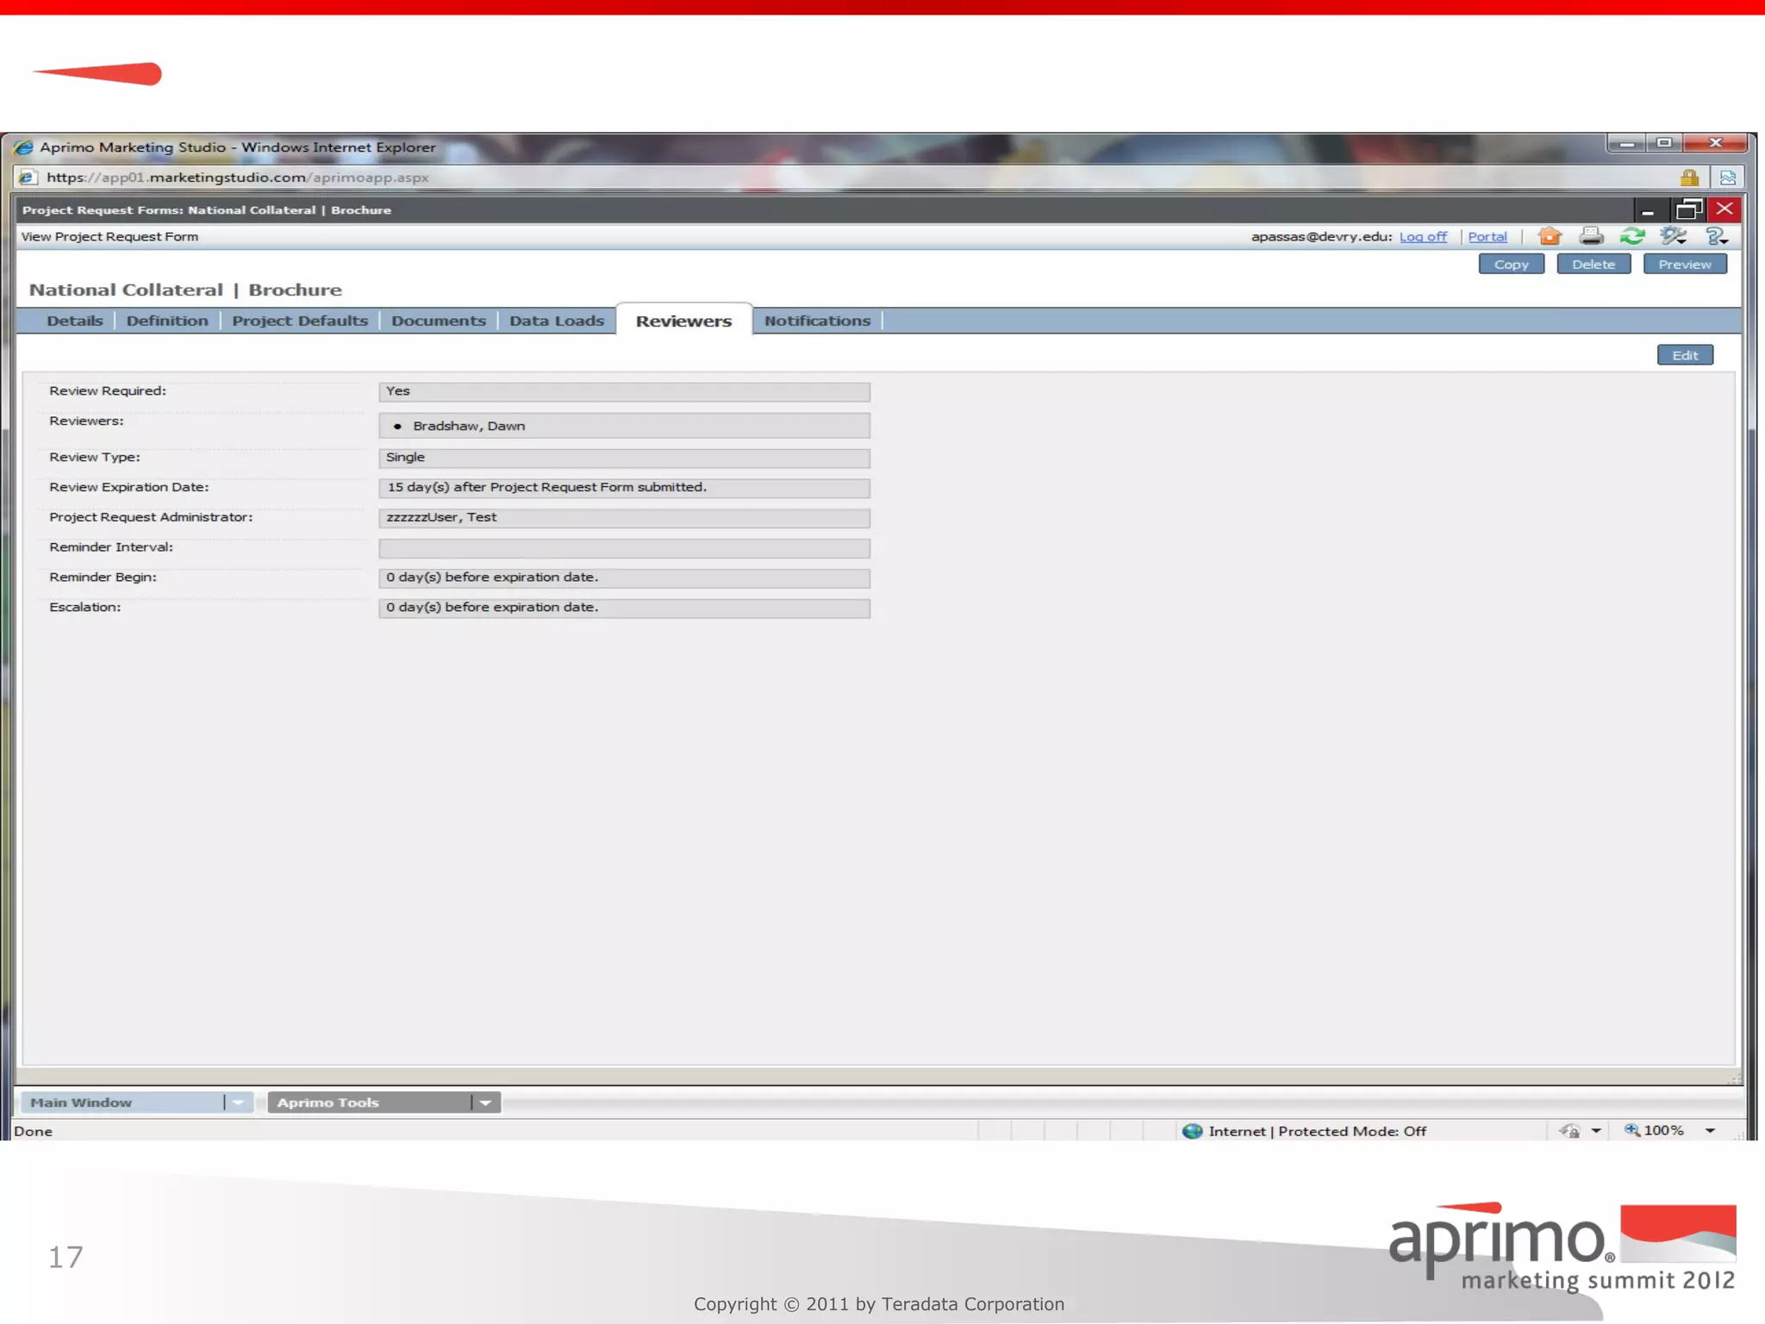Click the Internet | Protected Mode: Off text
The width and height of the screenshot is (1765, 1324).
coord(1317,1131)
